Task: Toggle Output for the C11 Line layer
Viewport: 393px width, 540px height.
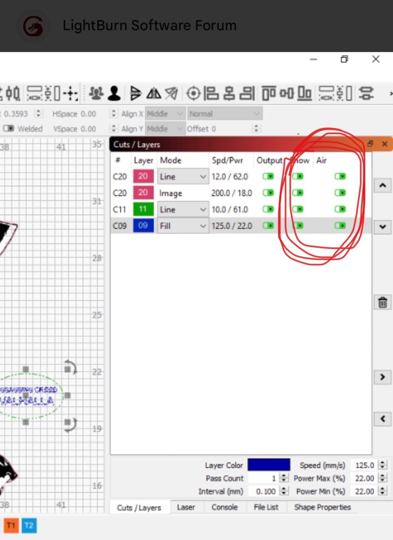Action: 268,210
